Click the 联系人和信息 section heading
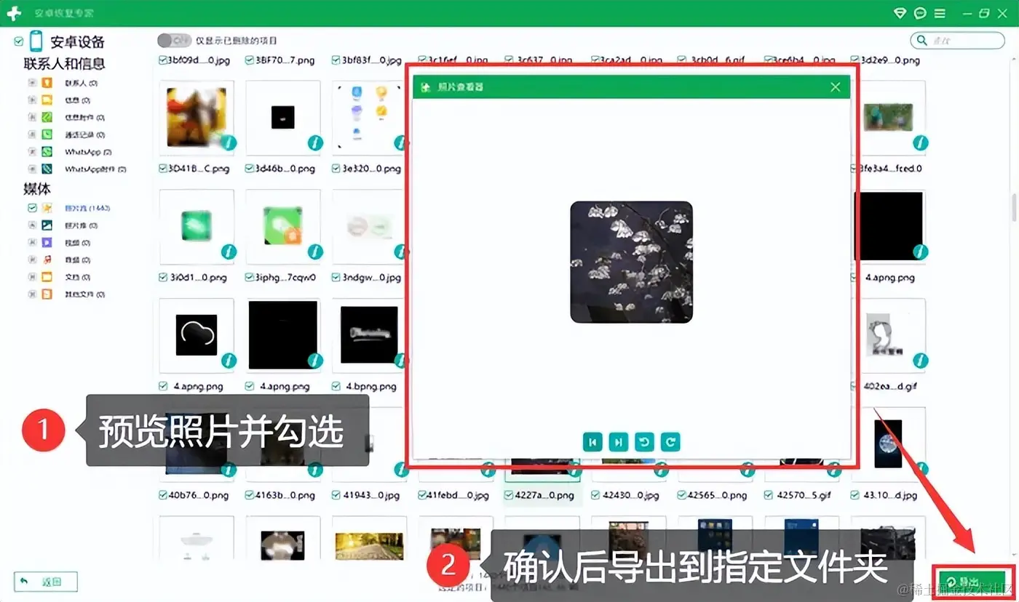Screen dimensions: 1019x602 (x=64, y=64)
